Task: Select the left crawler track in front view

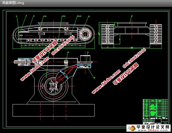Action: click(108, 34)
